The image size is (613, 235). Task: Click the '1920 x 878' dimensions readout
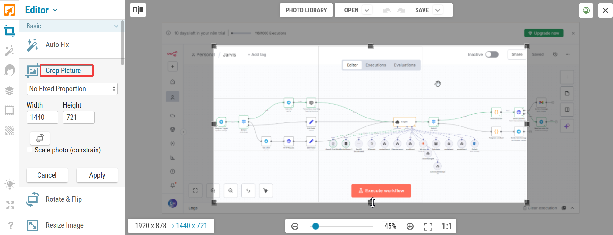(x=151, y=226)
